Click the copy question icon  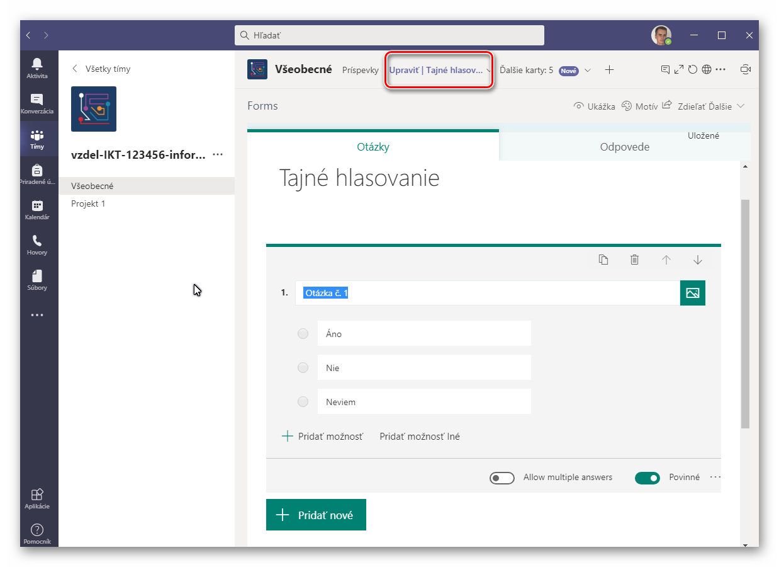point(603,260)
